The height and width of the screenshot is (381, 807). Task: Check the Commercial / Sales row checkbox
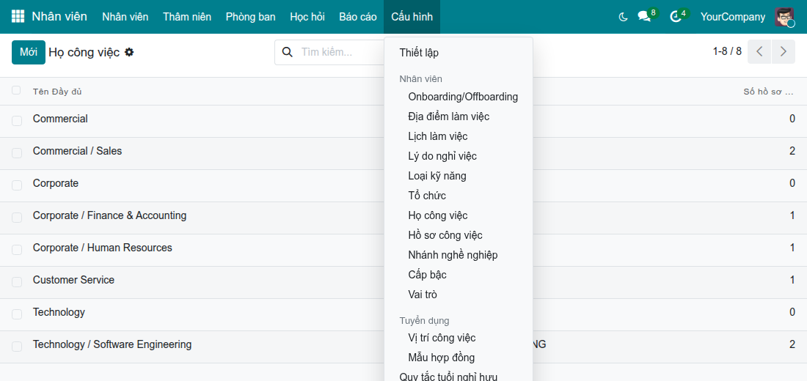pyautogui.click(x=17, y=152)
